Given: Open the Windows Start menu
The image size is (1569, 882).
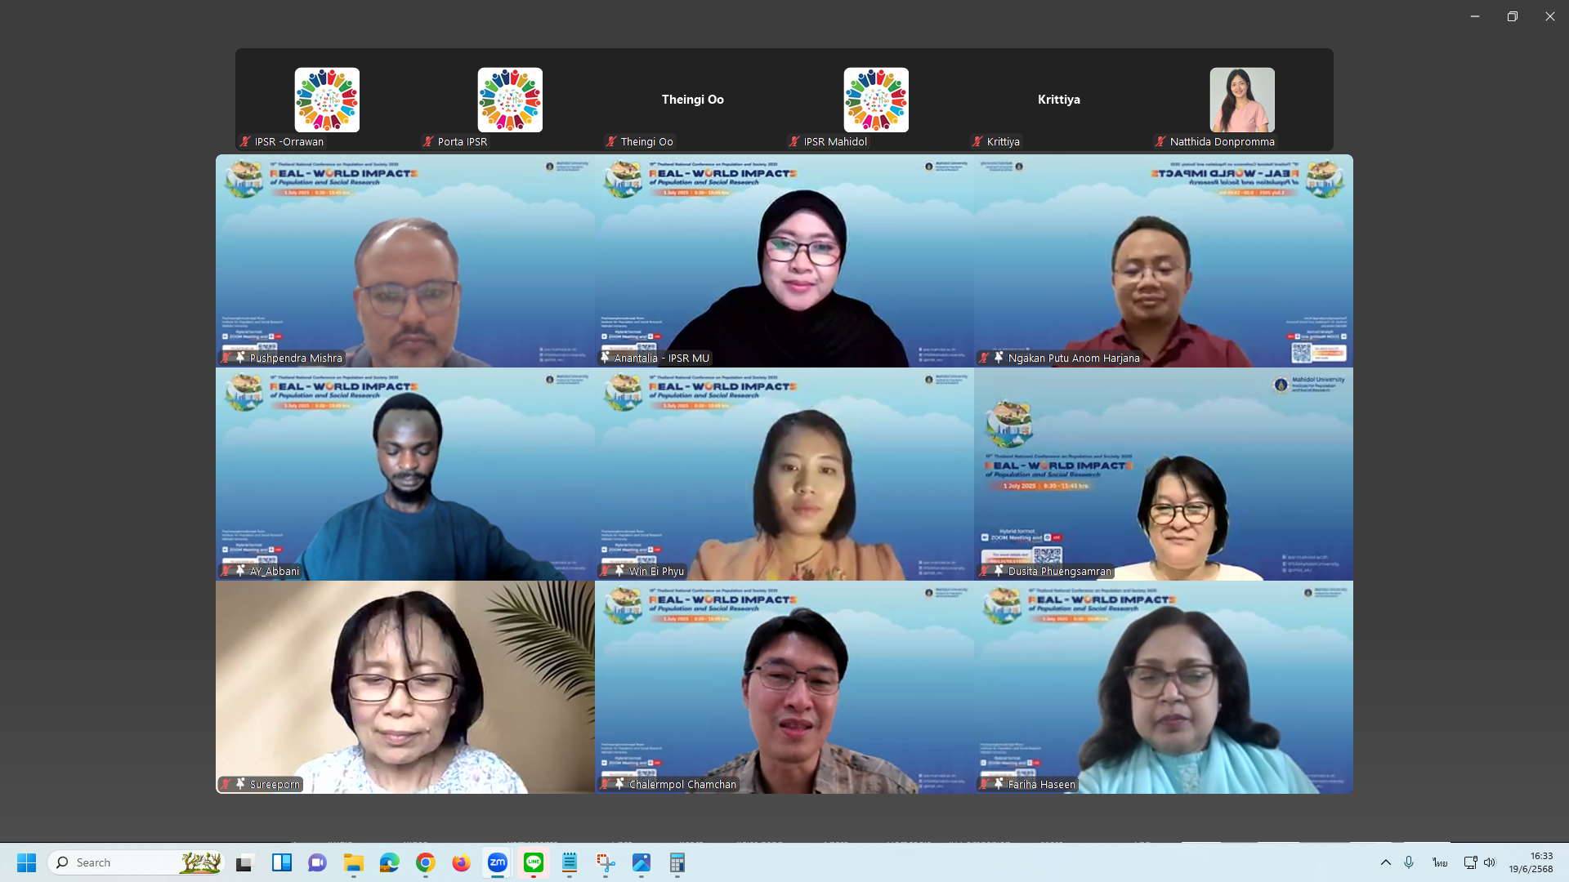Looking at the screenshot, I should (26, 862).
